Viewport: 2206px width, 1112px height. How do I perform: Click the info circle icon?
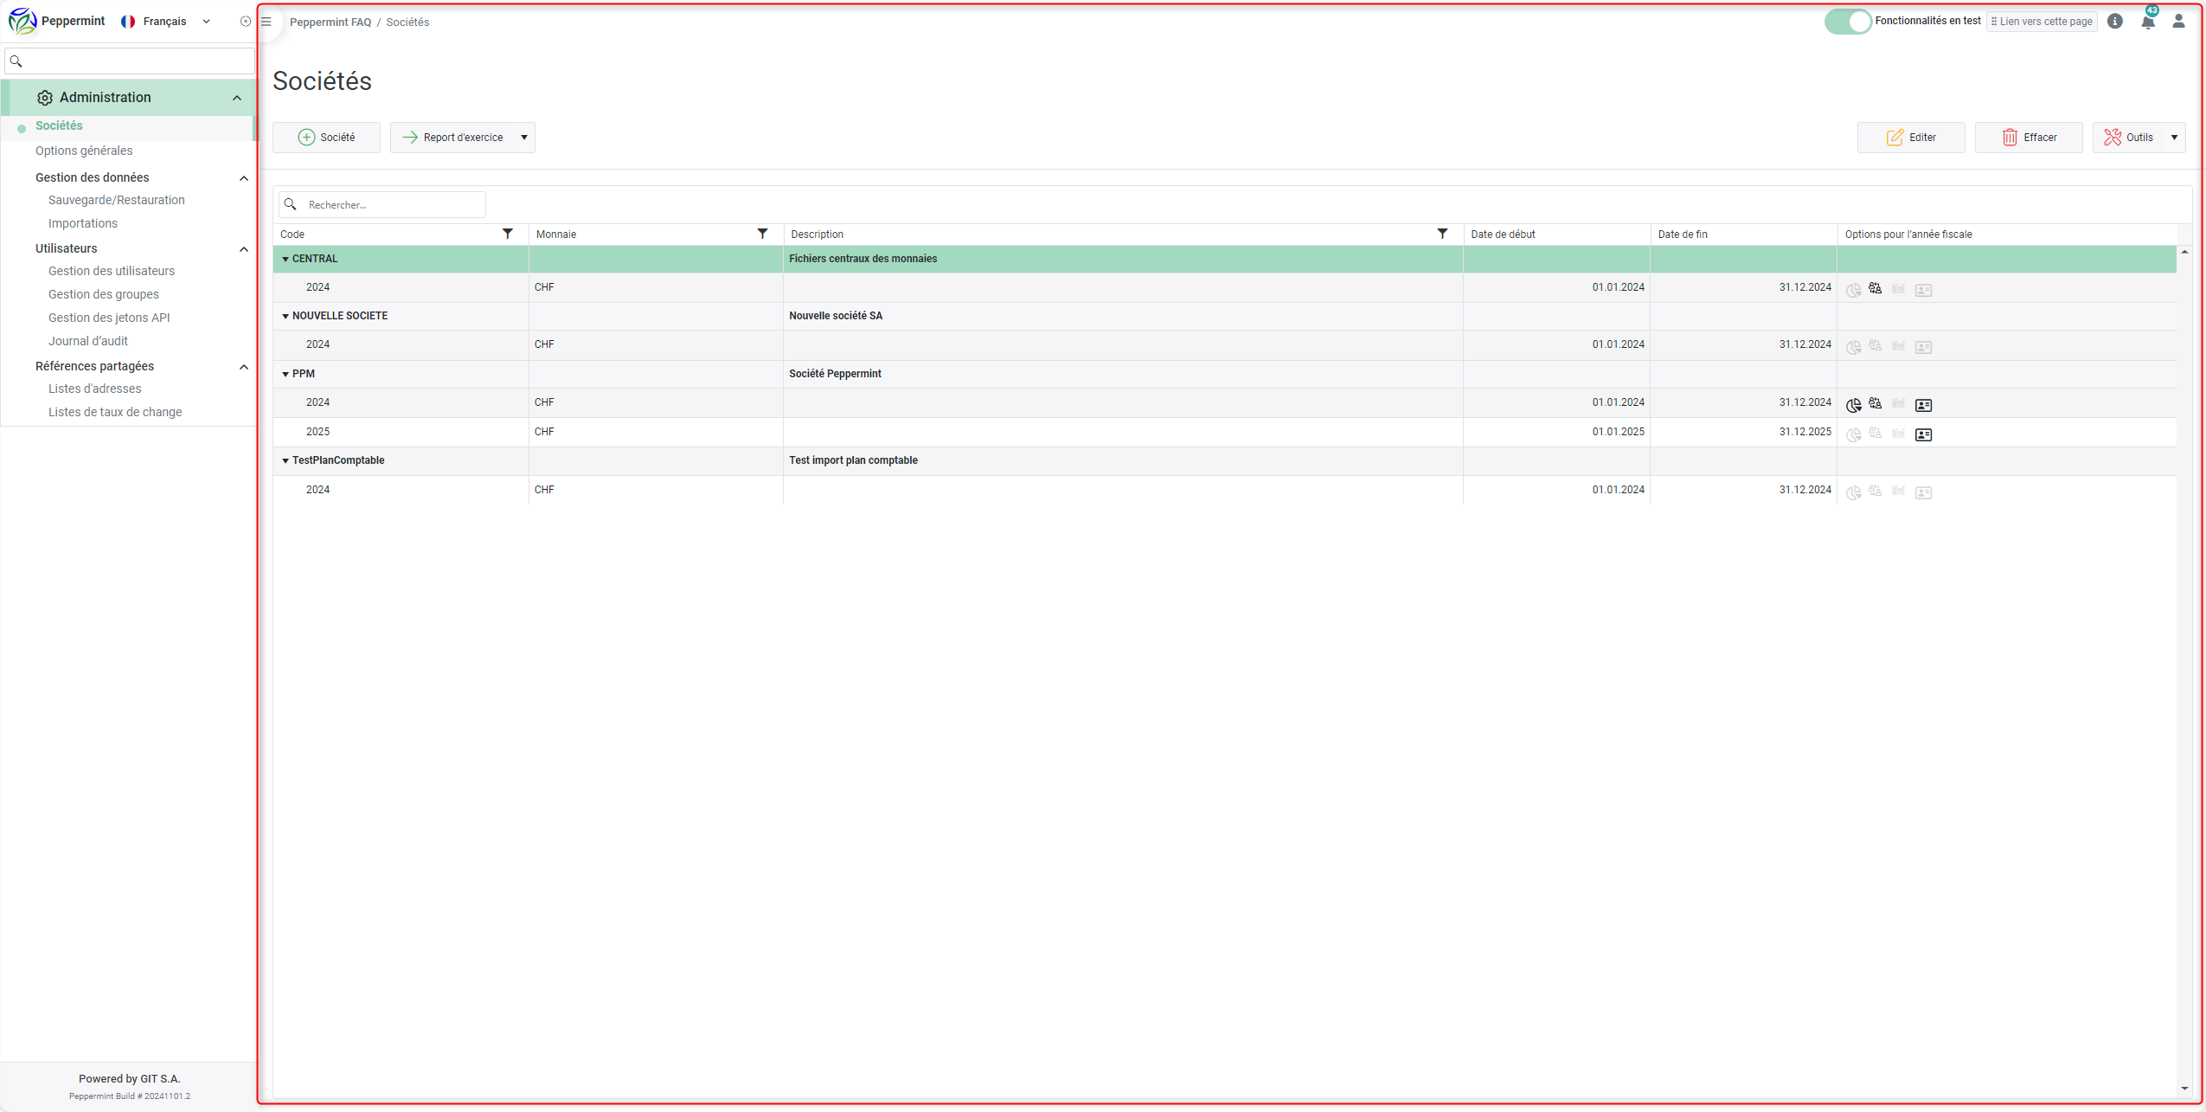(x=2115, y=22)
